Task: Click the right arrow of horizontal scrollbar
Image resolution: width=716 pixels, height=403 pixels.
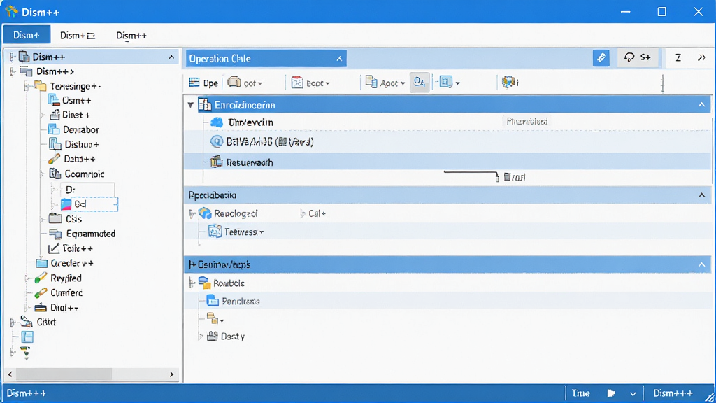Action: click(x=172, y=374)
